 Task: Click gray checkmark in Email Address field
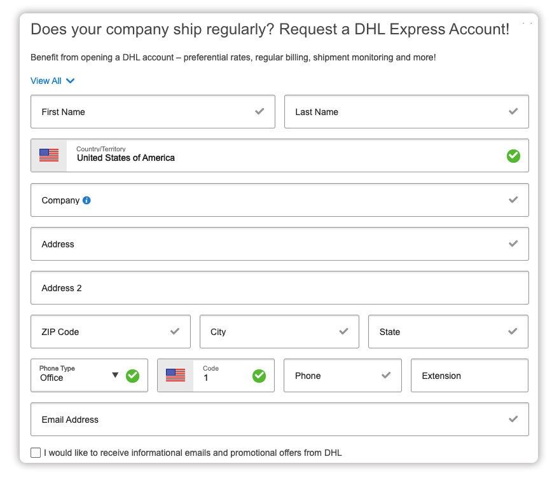[513, 419]
